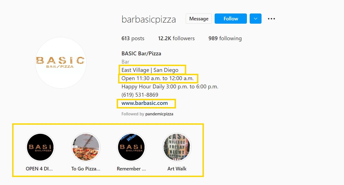The image size is (344, 185).
Task: Click the blue Follow button
Action: click(x=231, y=19)
